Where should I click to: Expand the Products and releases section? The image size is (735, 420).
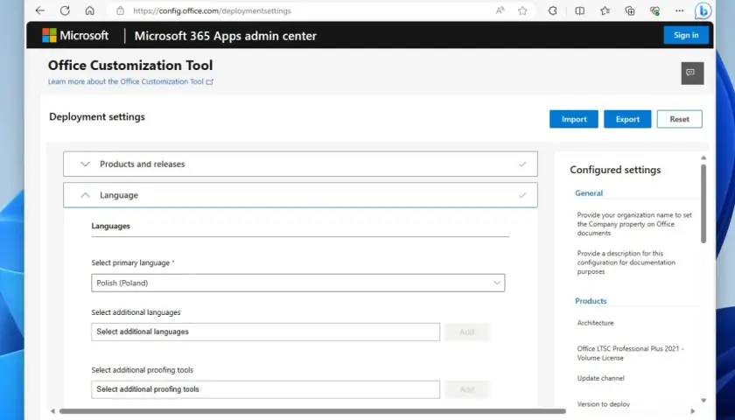coord(300,164)
